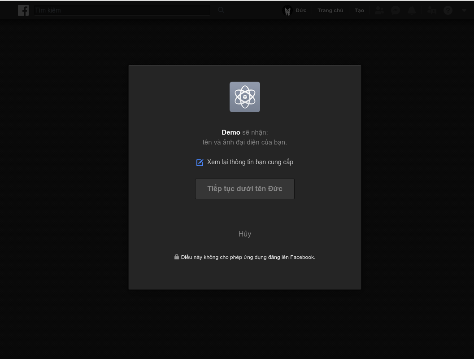Click text 'tên và ảnh đại diện của bạn.'
Image resolution: width=474 pixels, height=359 pixels.
click(244, 142)
